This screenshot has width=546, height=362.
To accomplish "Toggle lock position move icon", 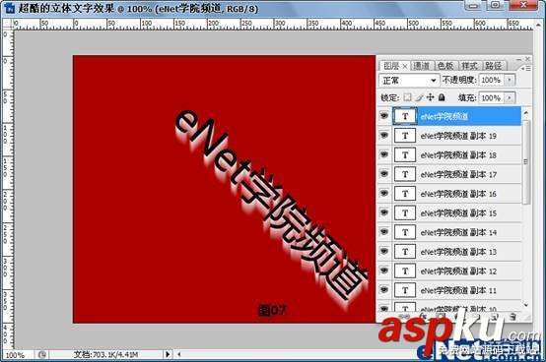I will (431, 97).
